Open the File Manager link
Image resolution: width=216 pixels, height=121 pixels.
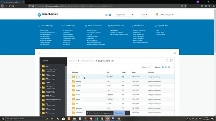pyautogui.click(x=114, y=30)
